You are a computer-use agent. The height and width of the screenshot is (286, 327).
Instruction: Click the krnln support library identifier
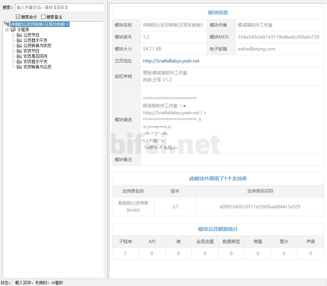tap(260, 207)
